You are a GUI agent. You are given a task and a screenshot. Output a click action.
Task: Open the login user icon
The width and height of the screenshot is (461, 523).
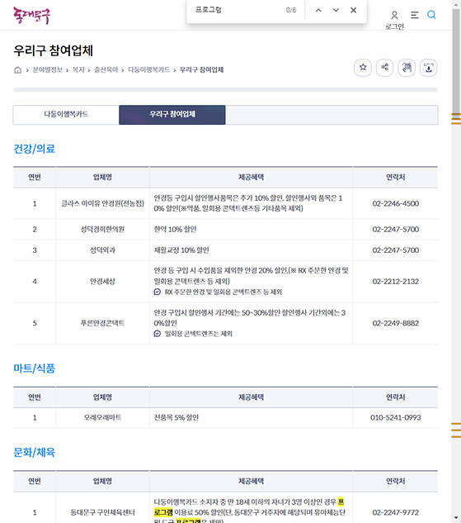[394, 15]
